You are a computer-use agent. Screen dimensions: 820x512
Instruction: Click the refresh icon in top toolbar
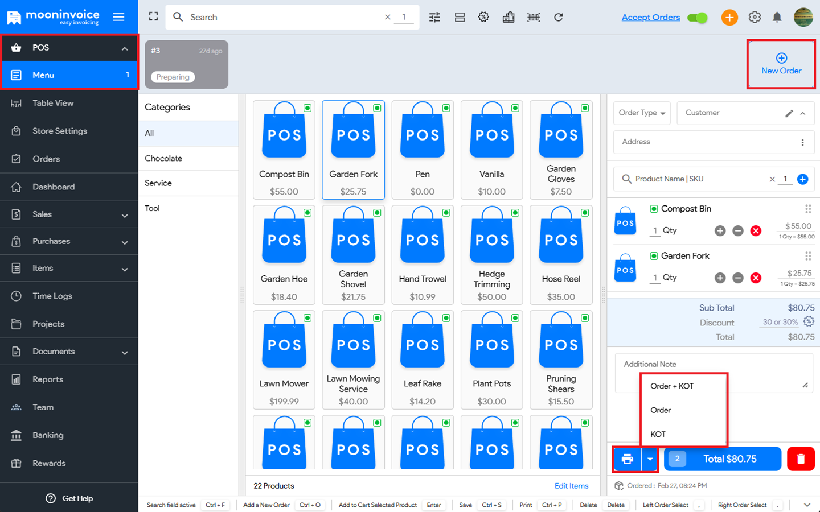pos(559,17)
